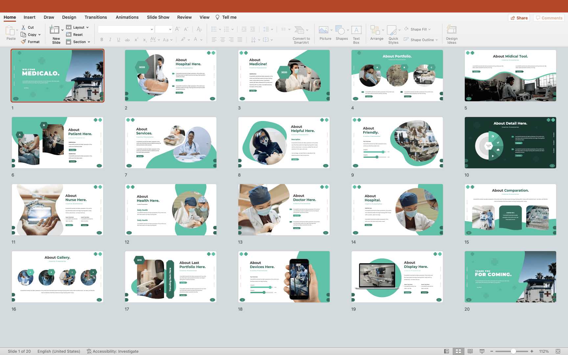Screen dimensions: 568x355
Task: Click Convert to SmartArt icon
Action: 299,31
